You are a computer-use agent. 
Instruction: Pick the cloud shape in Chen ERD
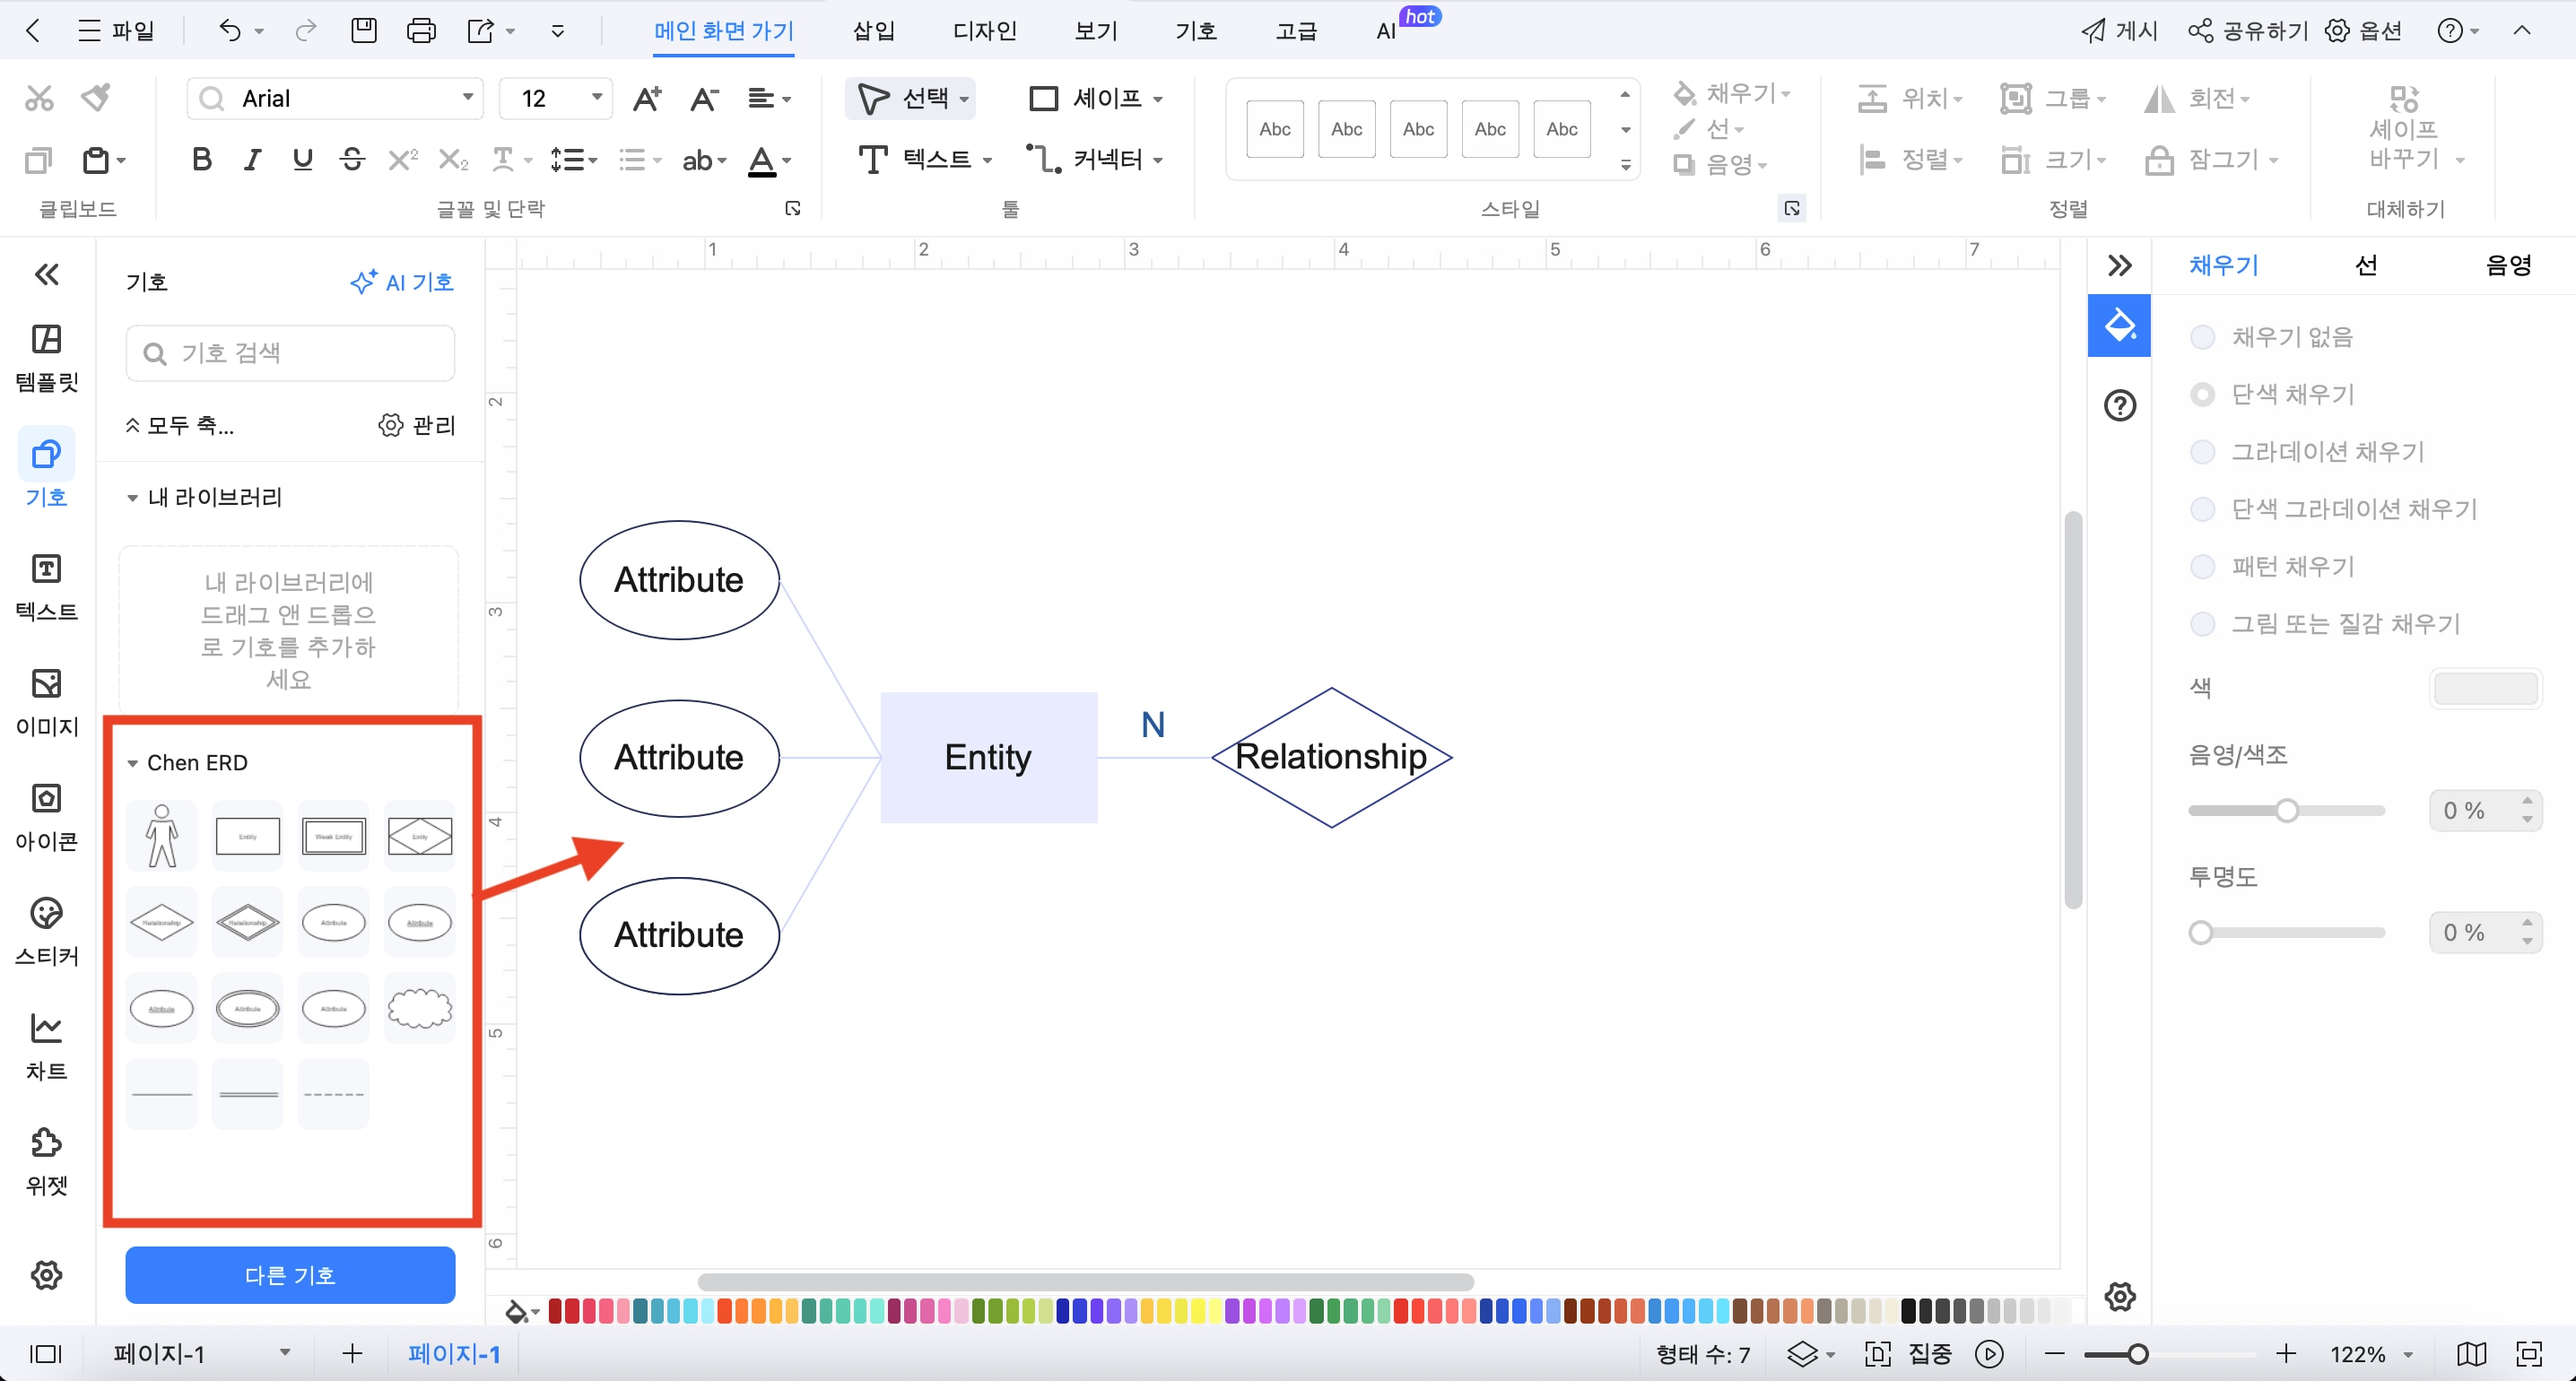click(420, 1008)
